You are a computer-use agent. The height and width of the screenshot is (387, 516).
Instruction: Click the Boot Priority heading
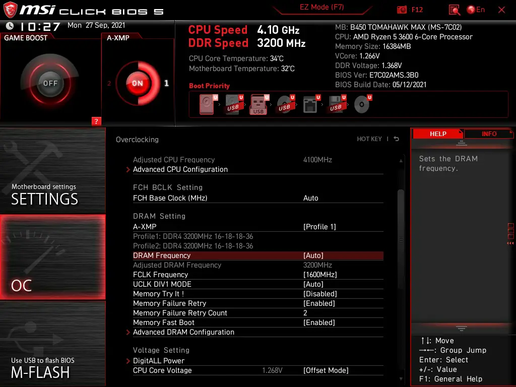tap(209, 86)
